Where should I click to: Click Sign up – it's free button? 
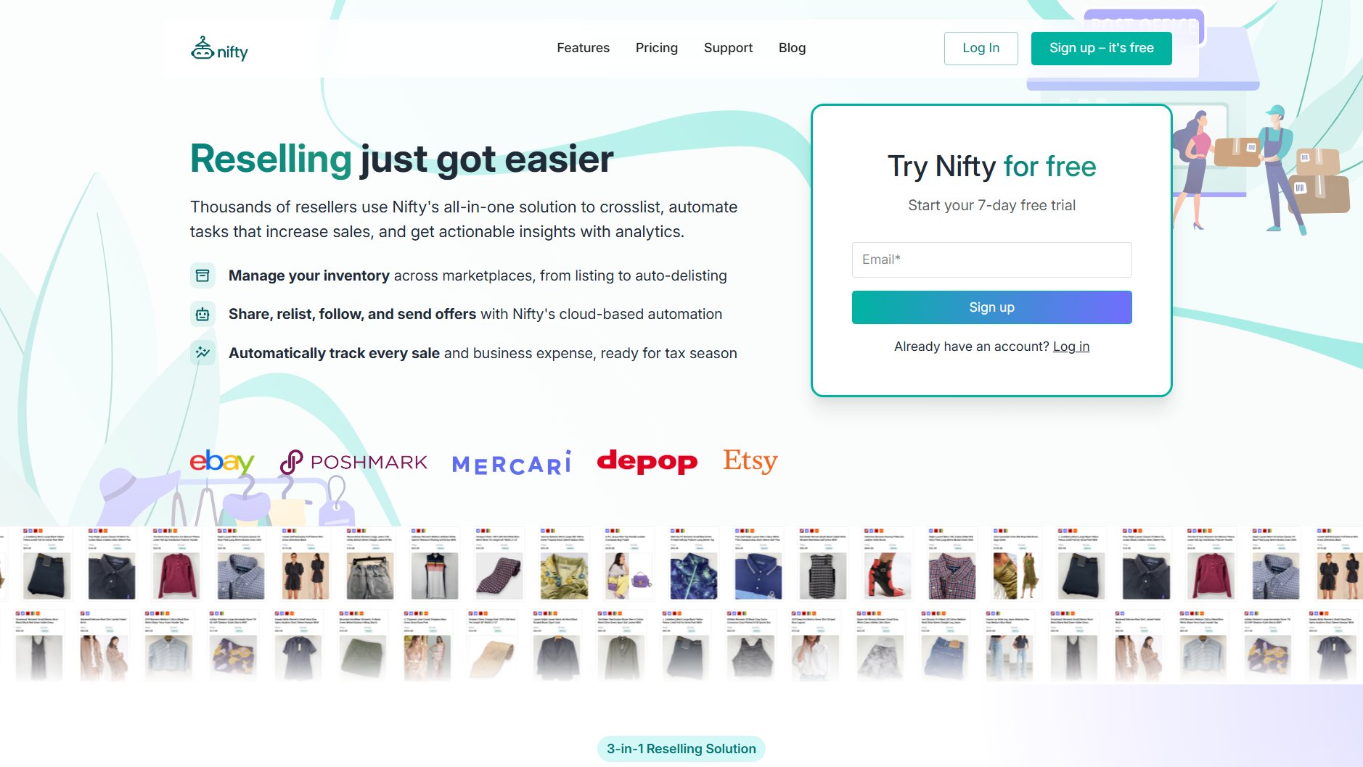[1101, 49]
